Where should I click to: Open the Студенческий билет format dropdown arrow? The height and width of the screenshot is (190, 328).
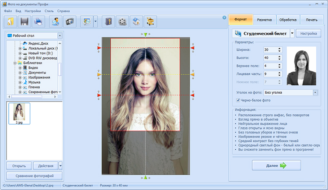tap(292, 33)
